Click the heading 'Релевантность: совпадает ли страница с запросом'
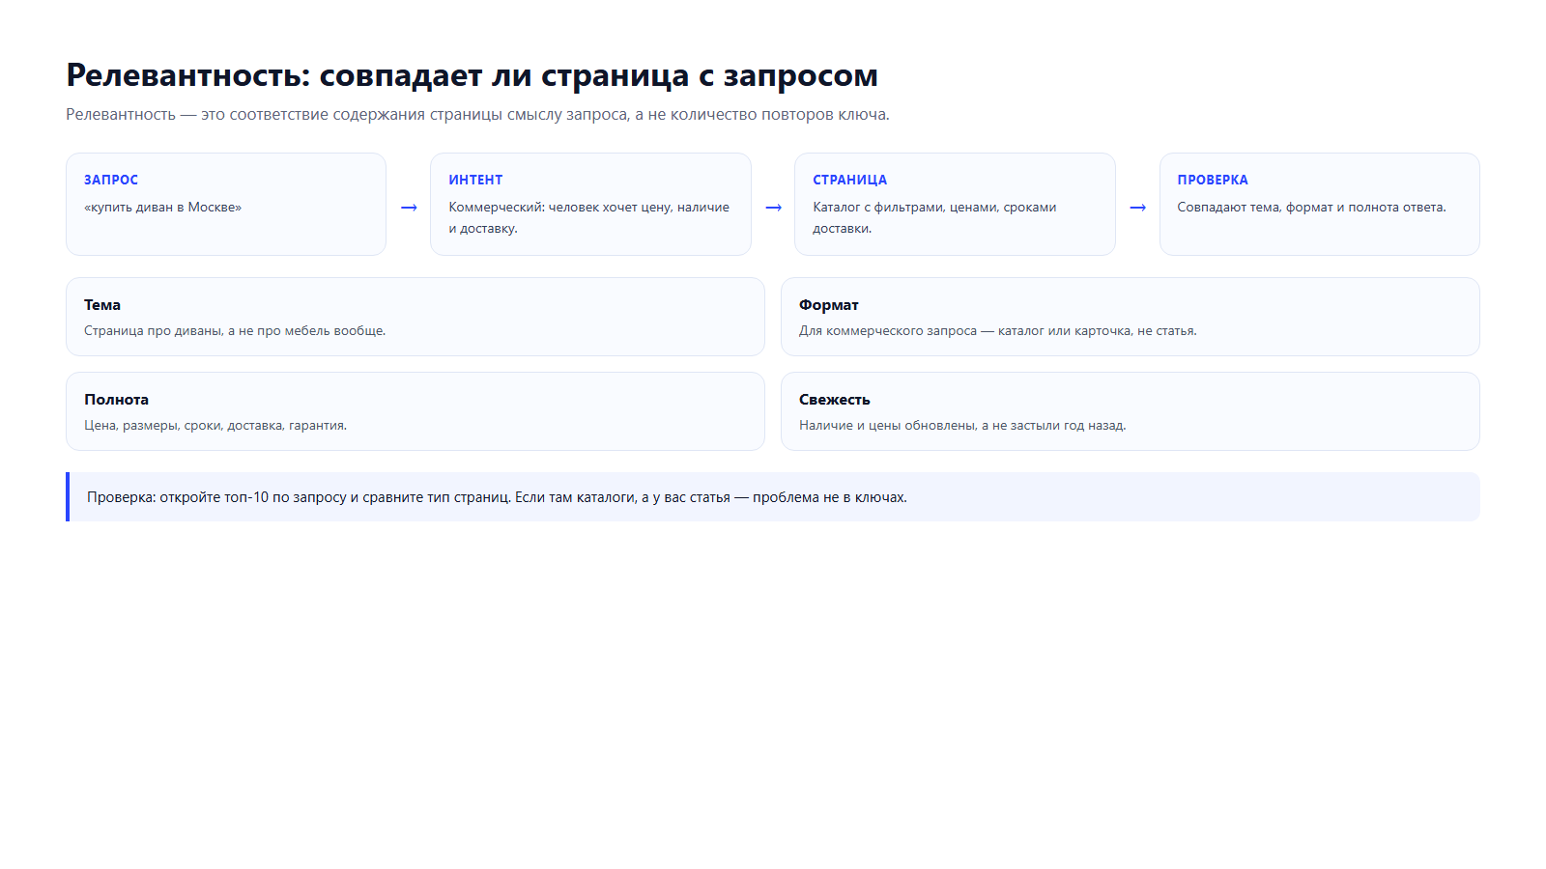Image resolution: width=1546 pixels, height=869 pixels. (x=472, y=75)
